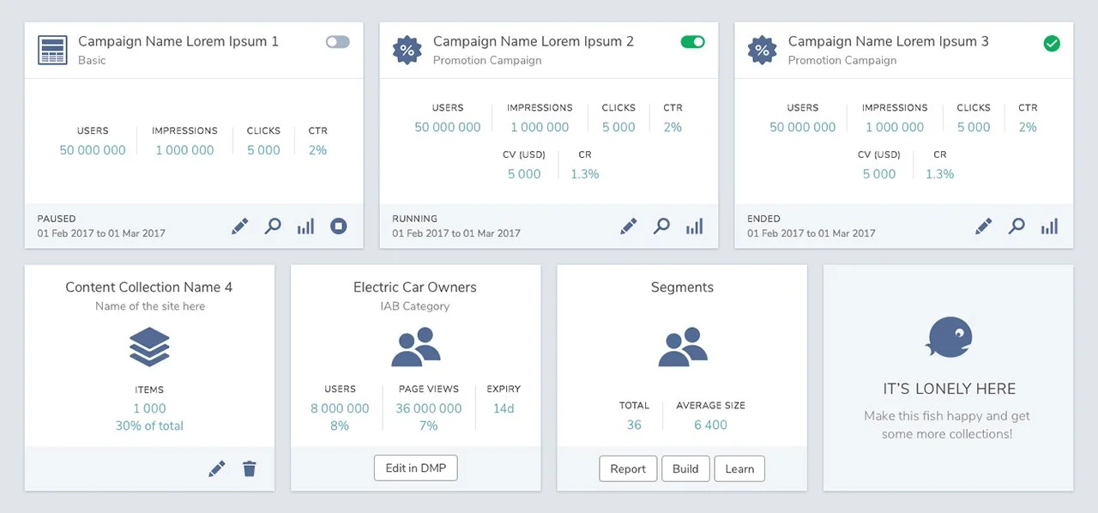View bar chart stats for Campaign 2

(x=694, y=226)
